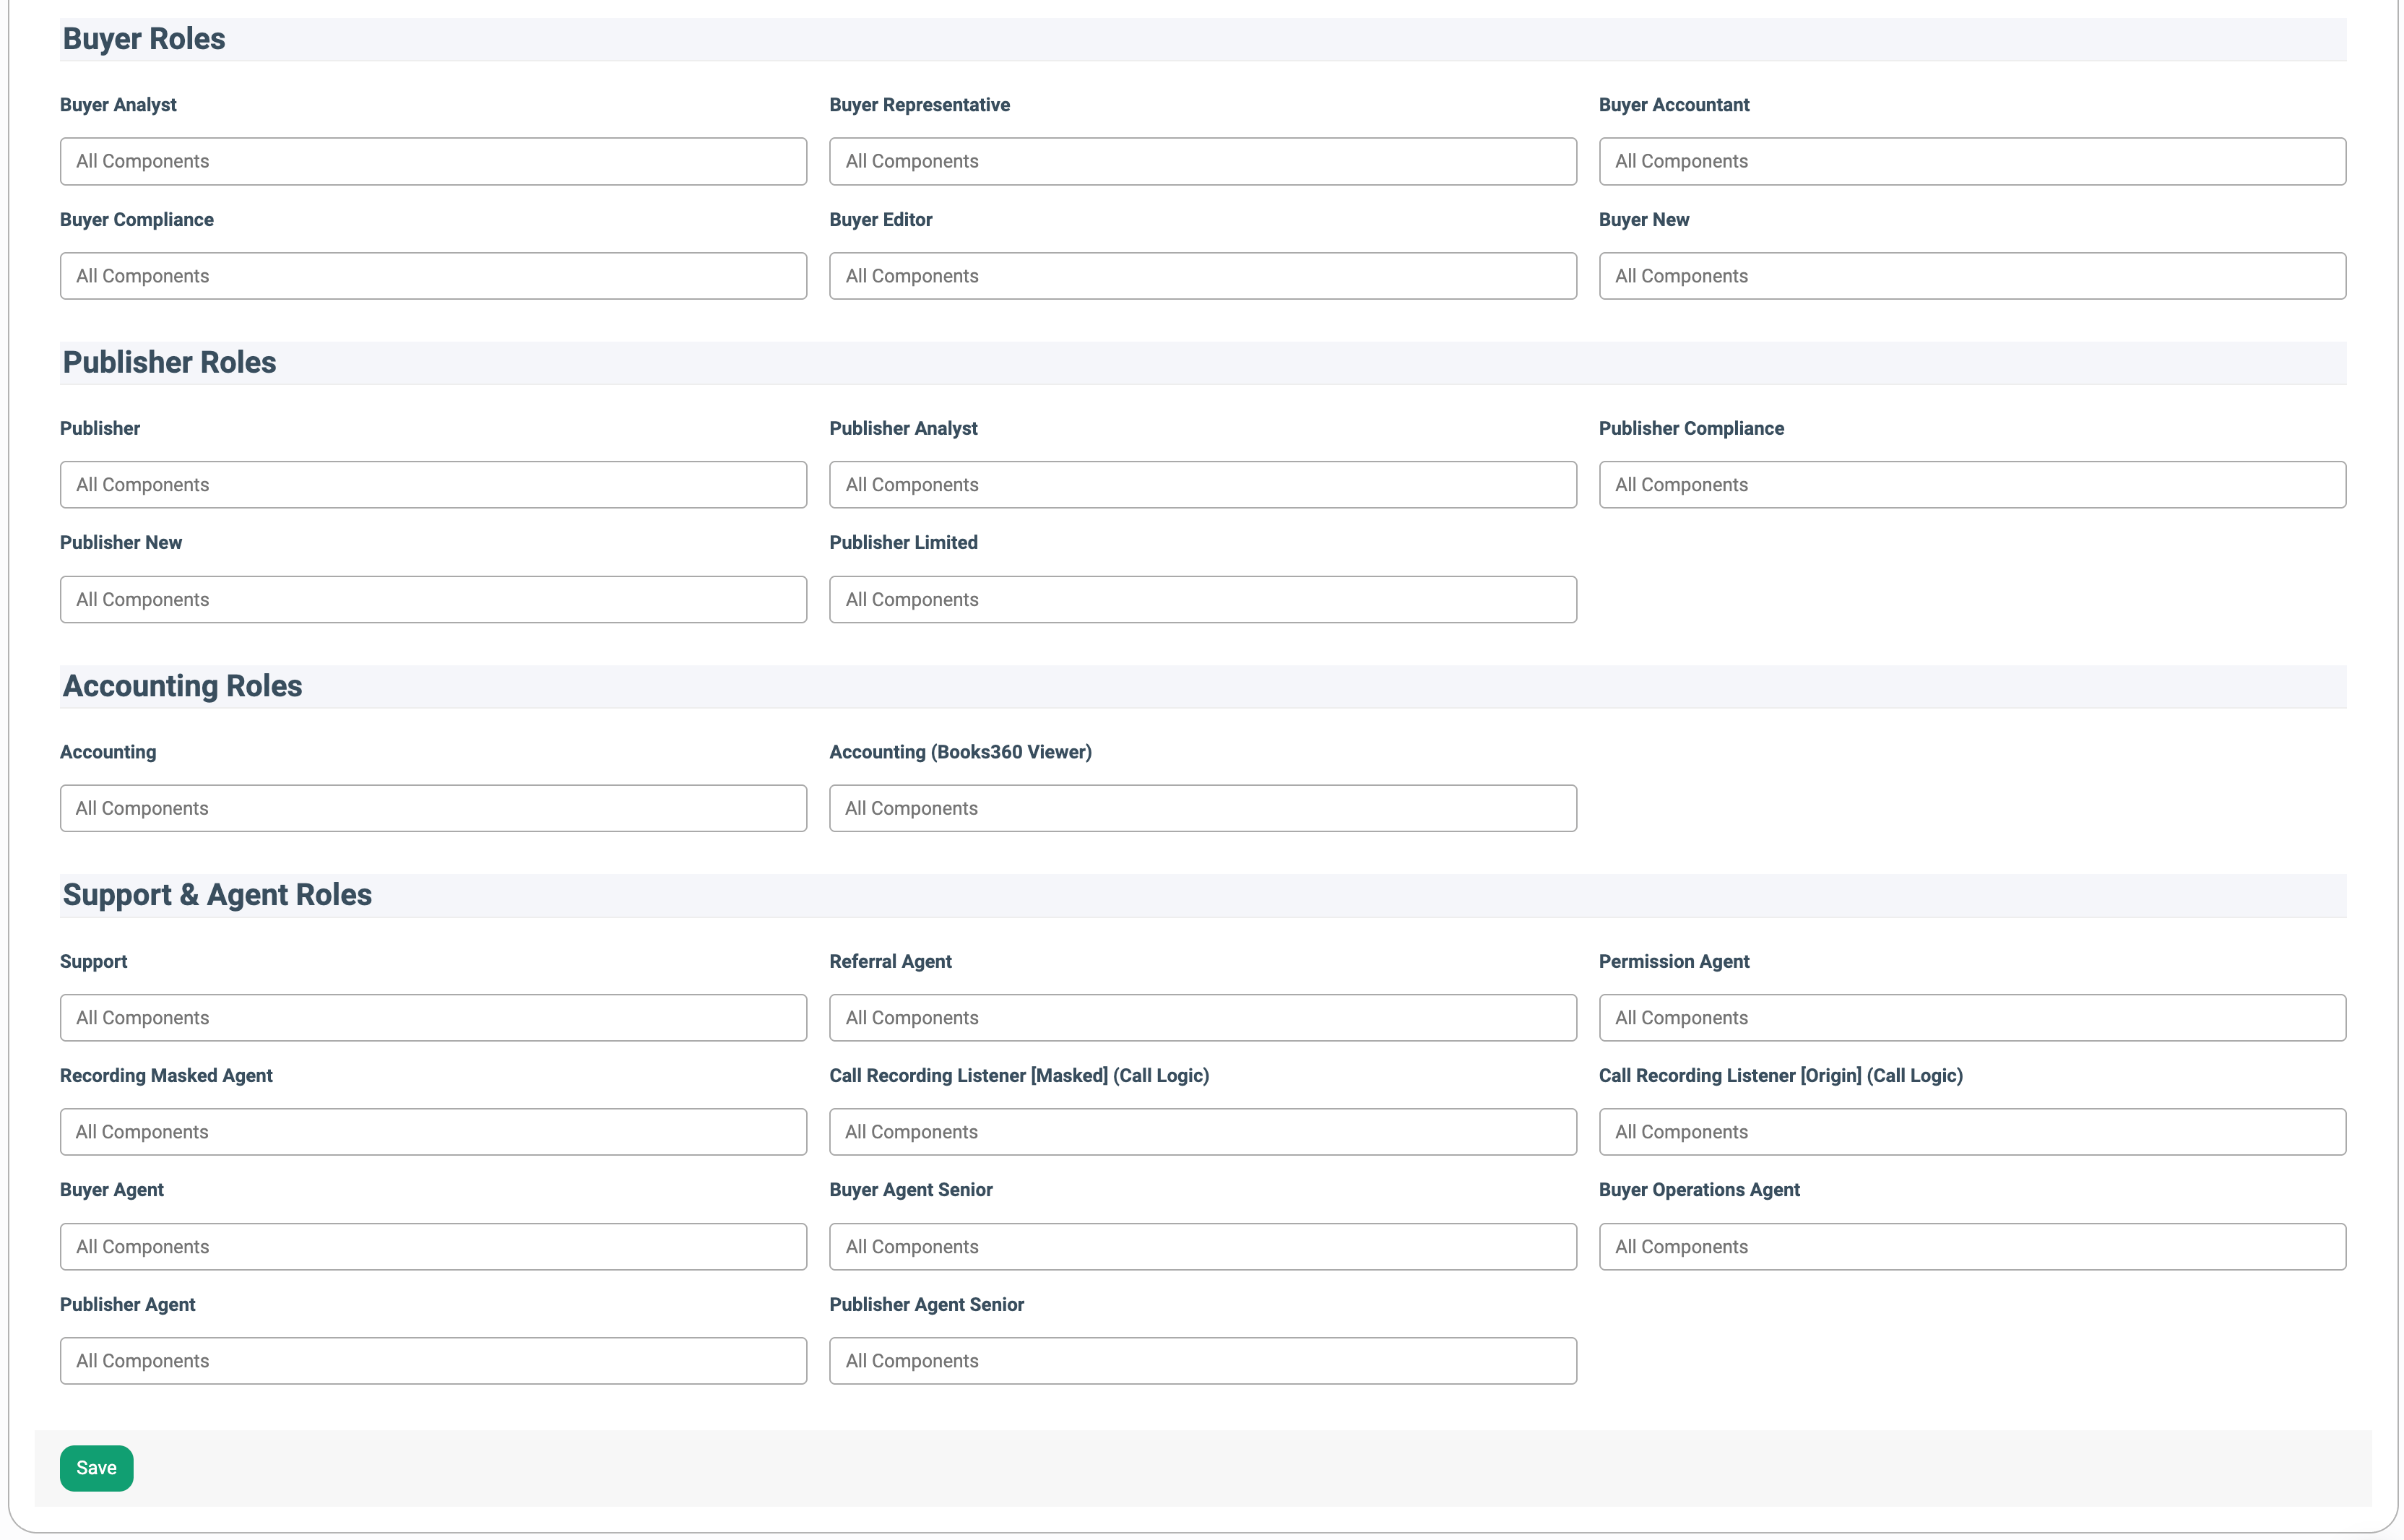The width and height of the screenshot is (2404, 1540).
Task: Click the Accounting Roles section heading
Action: (182, 686)
